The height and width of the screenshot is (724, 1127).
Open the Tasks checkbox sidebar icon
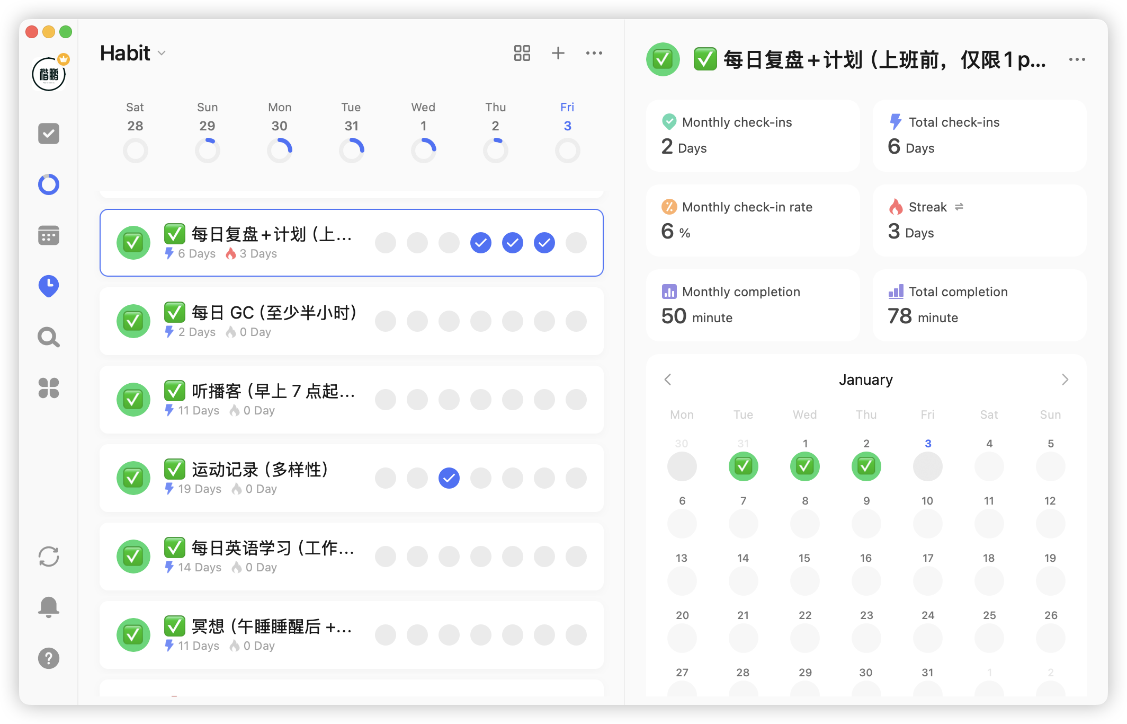49,134
